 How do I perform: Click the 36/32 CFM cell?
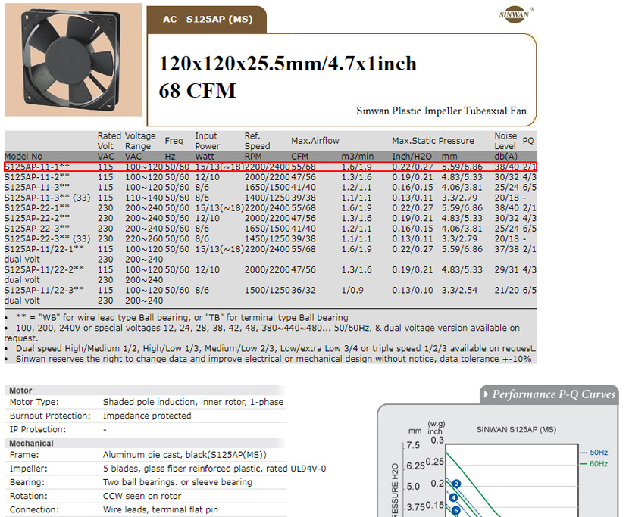click(x=304, y=290)
